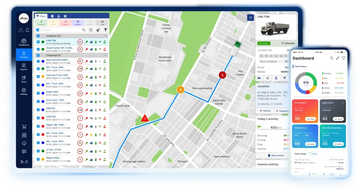Viewport: 361px width, 193px height.
Task: Click the shopping cart icon in the sidebar
Action: click(x=24, y=127)
